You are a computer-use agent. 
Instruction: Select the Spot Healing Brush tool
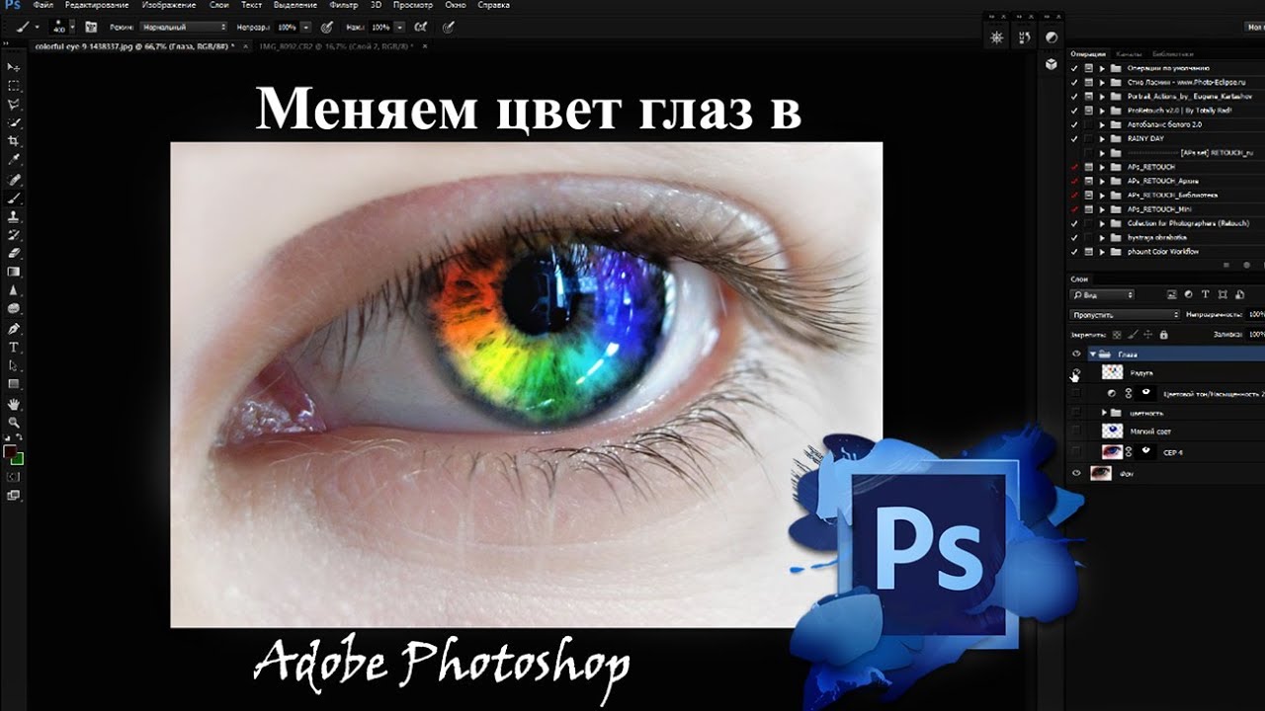[x=14, y=180]
